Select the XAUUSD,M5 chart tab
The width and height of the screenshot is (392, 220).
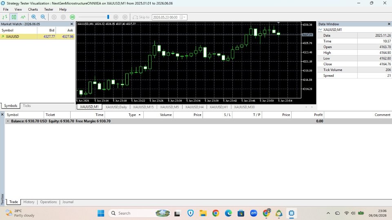(x=169, y=107)
